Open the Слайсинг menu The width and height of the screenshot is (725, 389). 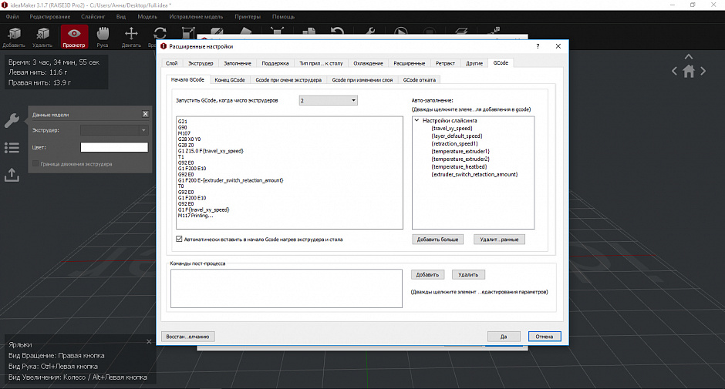pos(93,17)
